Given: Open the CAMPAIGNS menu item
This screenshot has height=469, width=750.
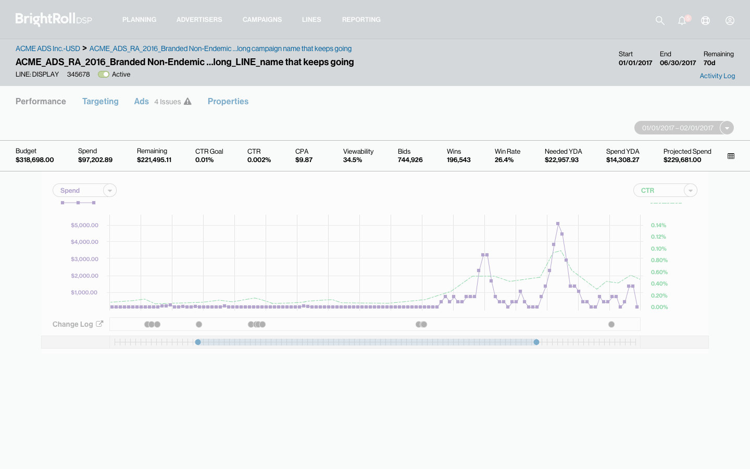Looking at the screenshot, I should [x=262, y=20].
